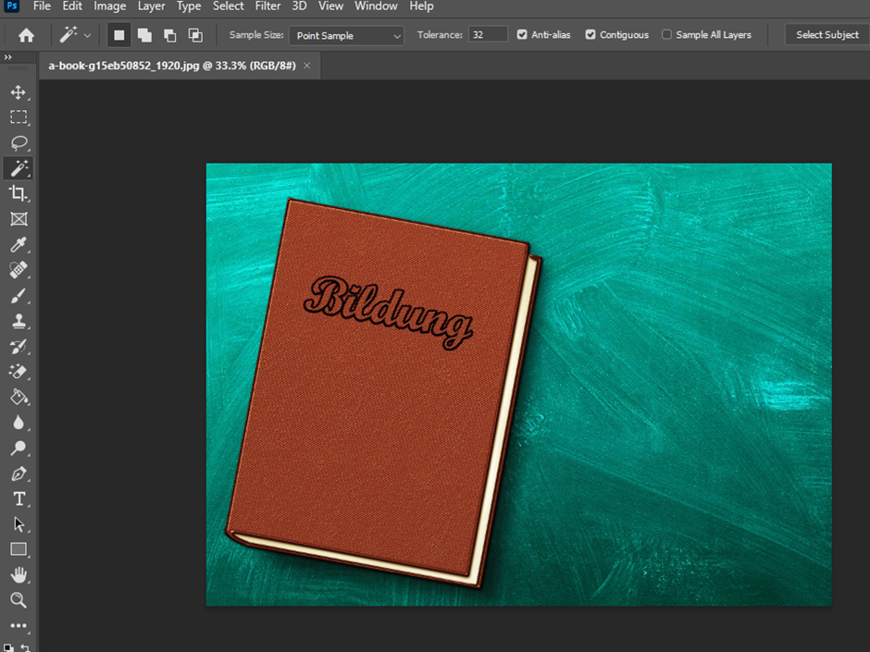Select the Lasso tool
Viewport: 870px width, 652px height.
(19, 142)
